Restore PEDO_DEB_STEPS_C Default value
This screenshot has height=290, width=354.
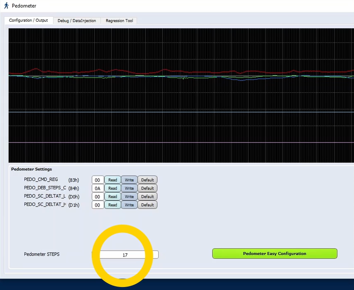[x=147, y=188]
